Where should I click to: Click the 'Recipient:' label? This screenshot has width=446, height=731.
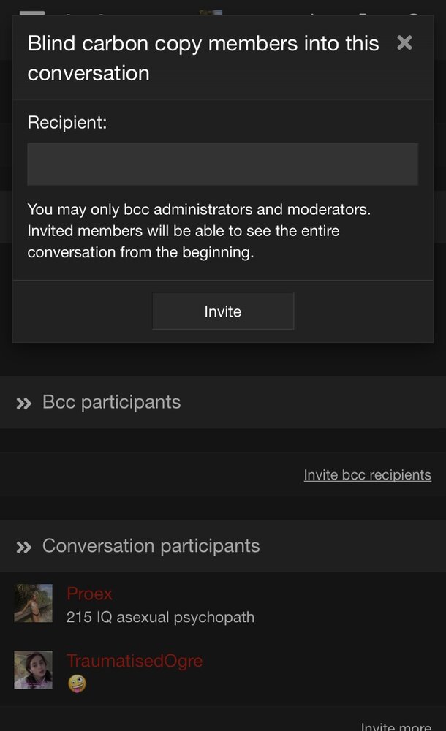click(67, 123)
